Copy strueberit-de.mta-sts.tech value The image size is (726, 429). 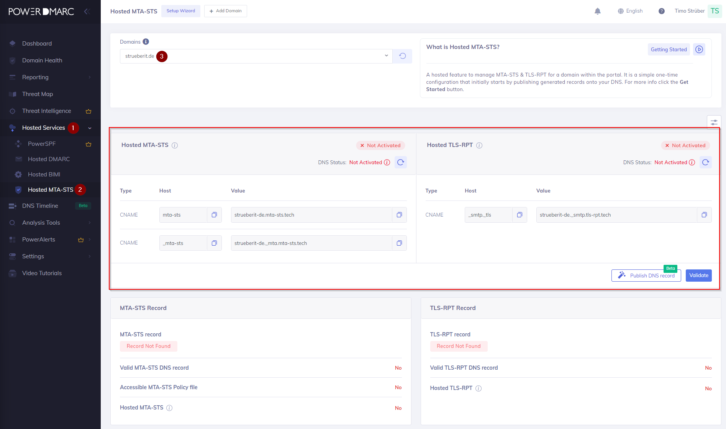tap(399, 215)
